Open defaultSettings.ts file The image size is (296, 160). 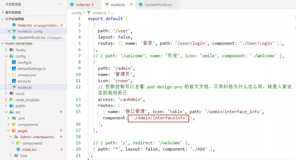32,69
